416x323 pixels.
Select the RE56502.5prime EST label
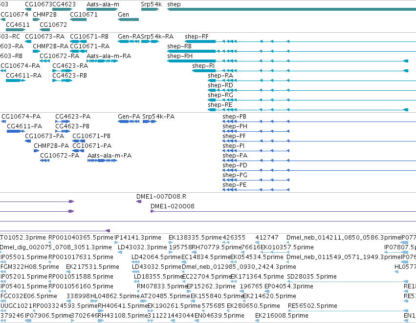click(x=312, y=306)
